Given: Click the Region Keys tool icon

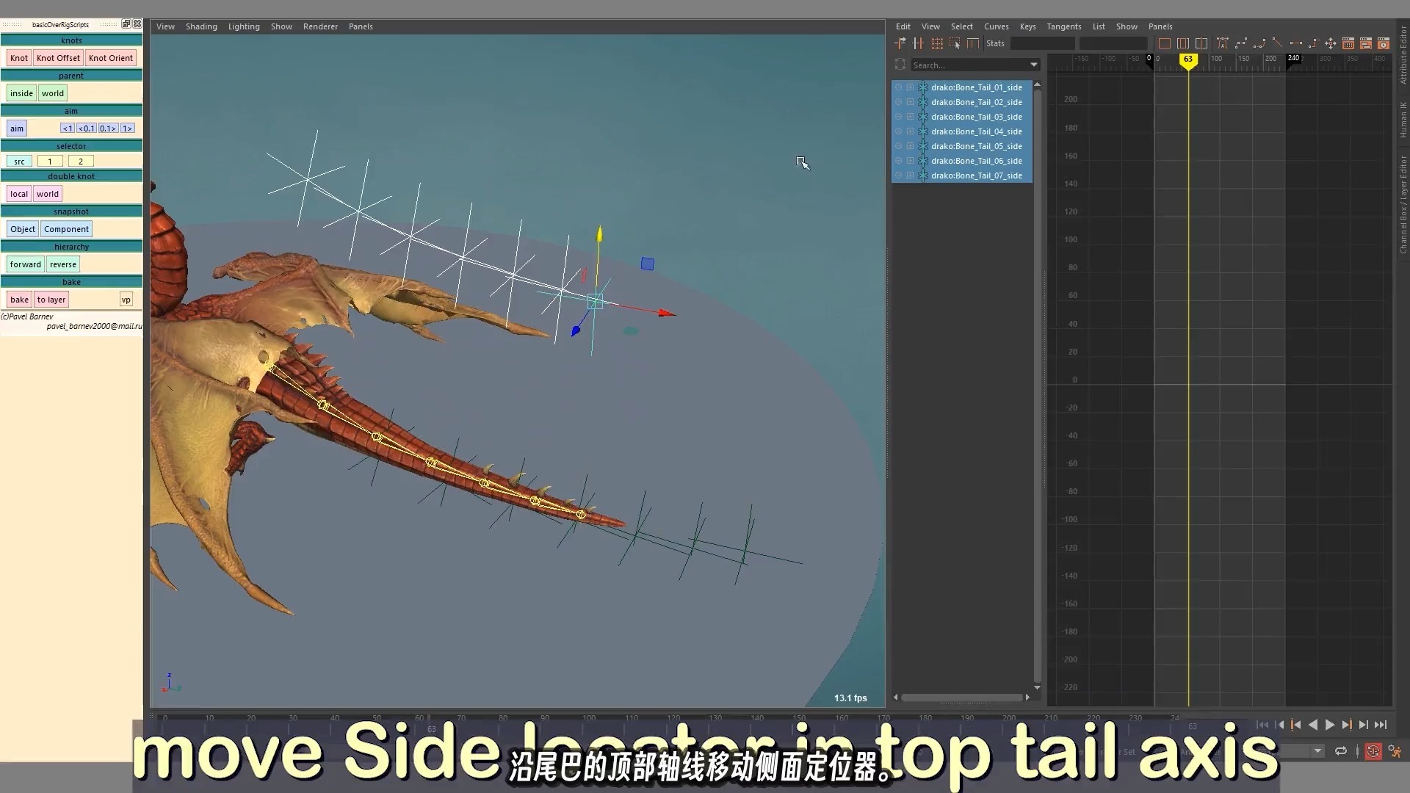Looking at the screenshot, I should pyautogui.click(x=955, y=43).
